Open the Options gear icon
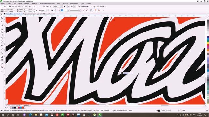Image resolution: width=209 pixels, height=117 pixels. [94, 6]
